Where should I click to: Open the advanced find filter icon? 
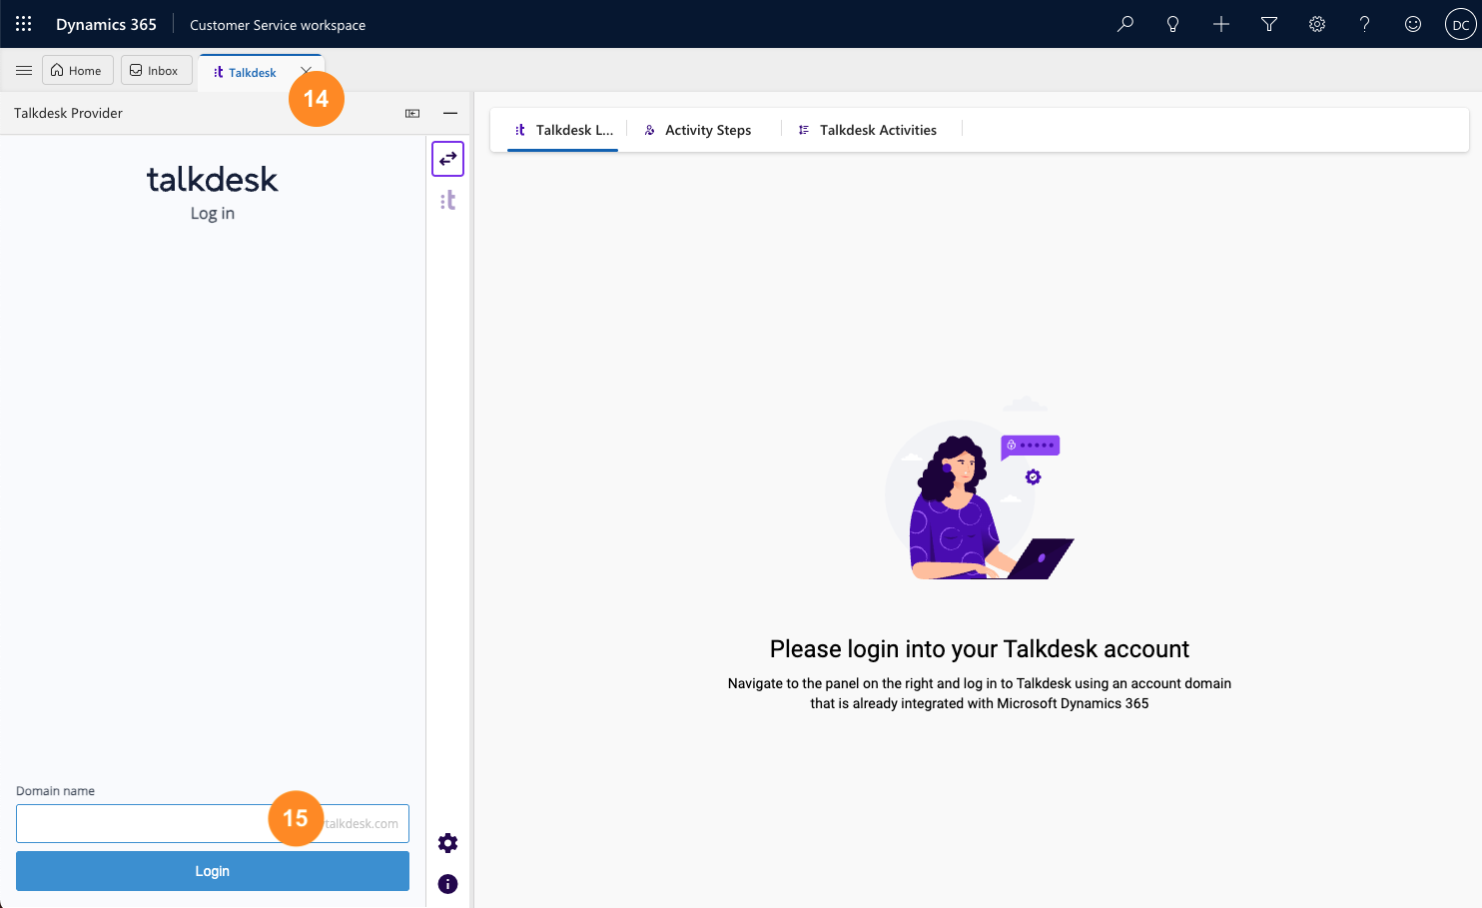(x=1269, y=24)
